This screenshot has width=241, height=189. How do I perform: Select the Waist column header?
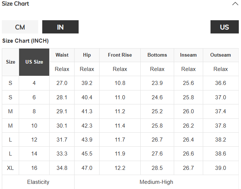pyautogui.click(x=62, y=55)
